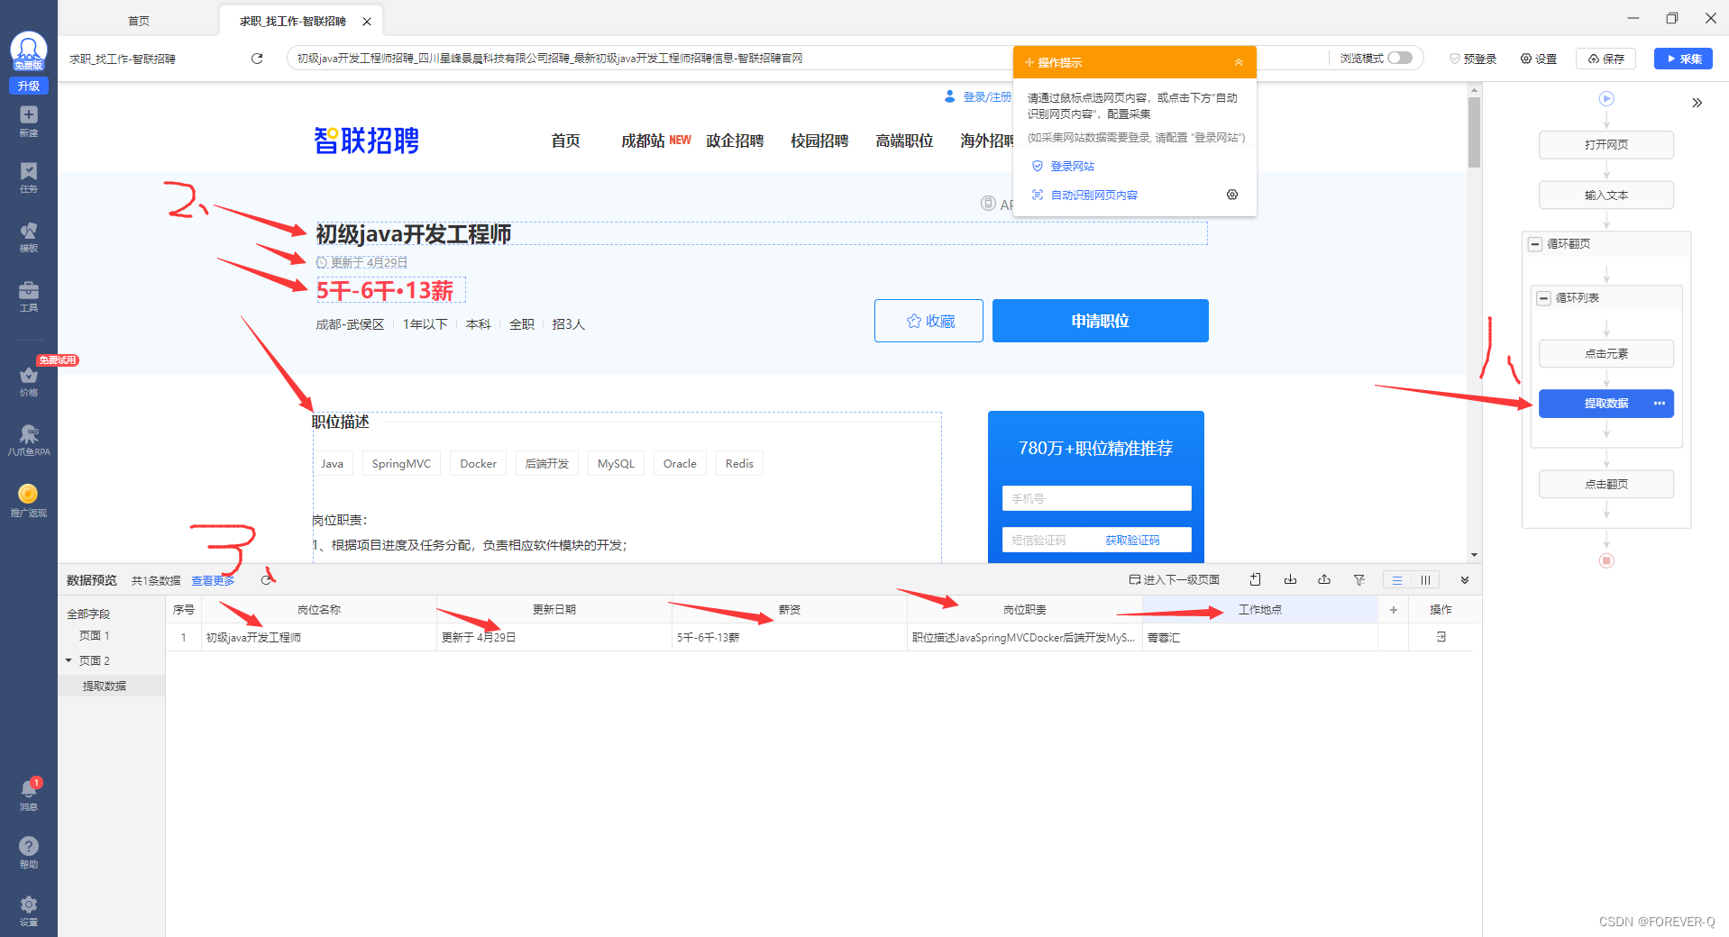Click the workflow start play icon
Image resolution: width=1729 pixels, height=937 pixels.
(x=1606, y=99)
